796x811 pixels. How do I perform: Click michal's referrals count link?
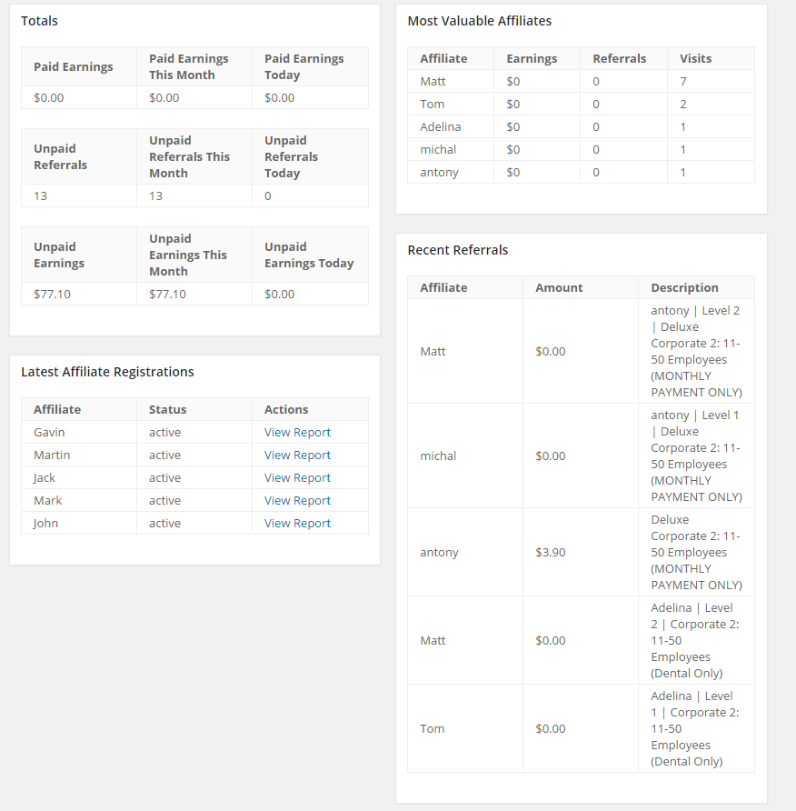coord(596,149)
